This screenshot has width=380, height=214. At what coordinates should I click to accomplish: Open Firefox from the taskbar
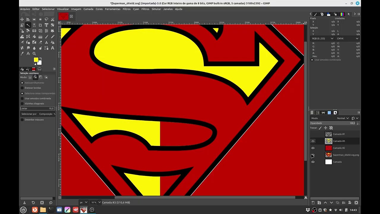[x=35, y=210]
